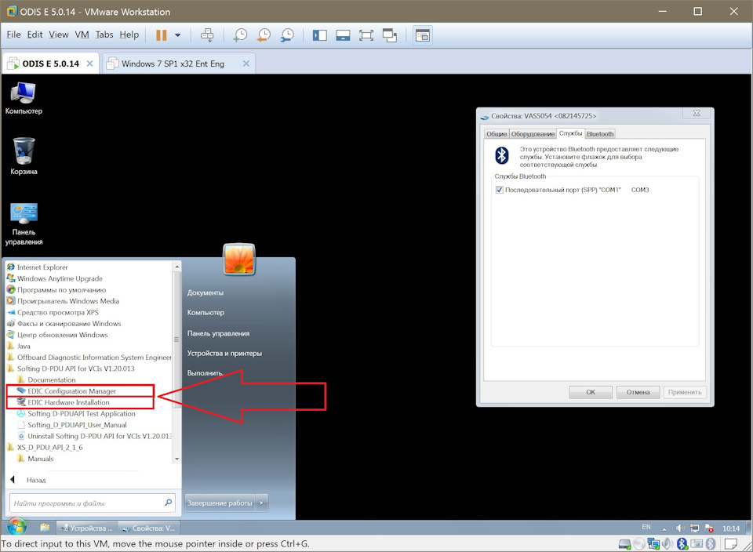The width and height of the screenshot is (753, 552).
Task: Open the Edit menu
Action: click(35, 34)
